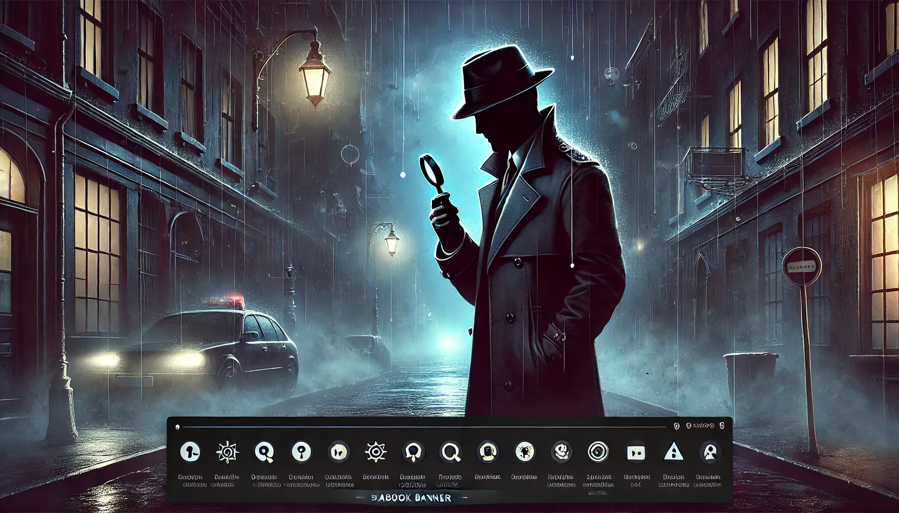The image size is (899, 513).
Task: Click the first magnifying glass icon
Action: [263, 452]
